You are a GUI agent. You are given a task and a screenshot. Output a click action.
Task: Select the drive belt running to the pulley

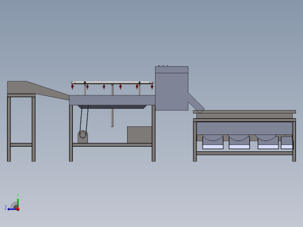[x=84, y=120]
